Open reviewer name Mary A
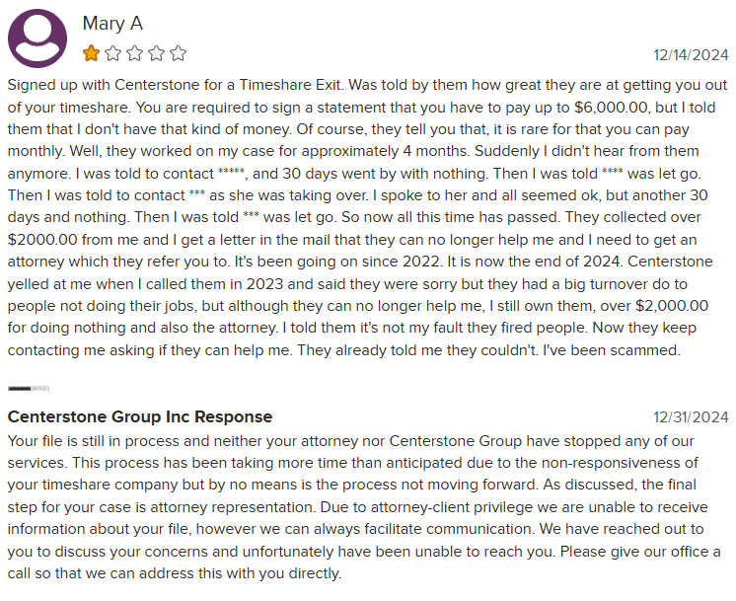This screenshot has width=736, height=601. tap(112, 23)
